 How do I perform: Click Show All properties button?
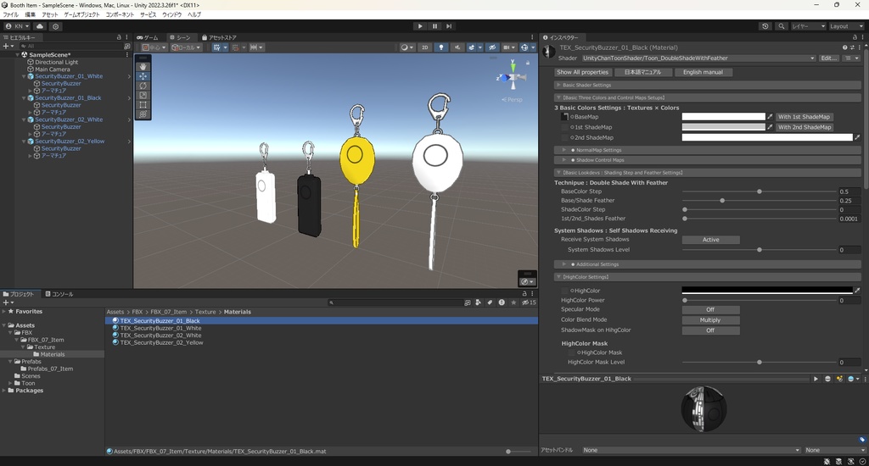[582, 72]
